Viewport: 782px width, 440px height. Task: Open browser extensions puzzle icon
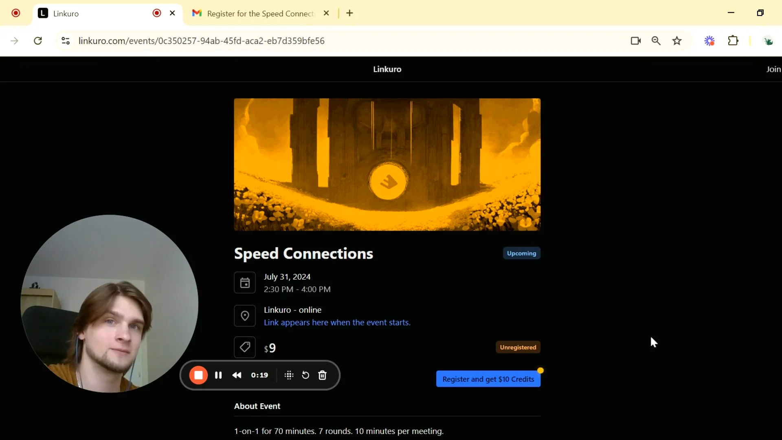point(733,41)
